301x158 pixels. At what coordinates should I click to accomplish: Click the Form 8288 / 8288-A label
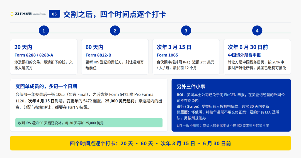(34, 55)
